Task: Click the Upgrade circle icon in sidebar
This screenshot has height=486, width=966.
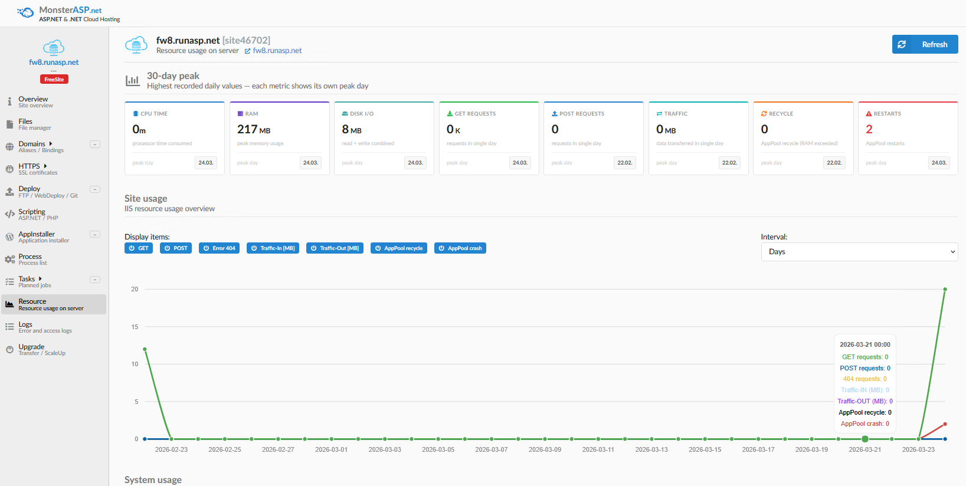Action: pyautogui.click(x=9, y=350)
